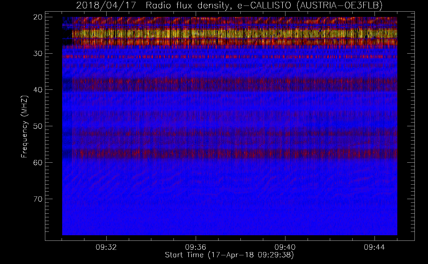Click the red interference band near 31 MHz
The height and width of the screenshot is (264, 428).
click(230, 56)
